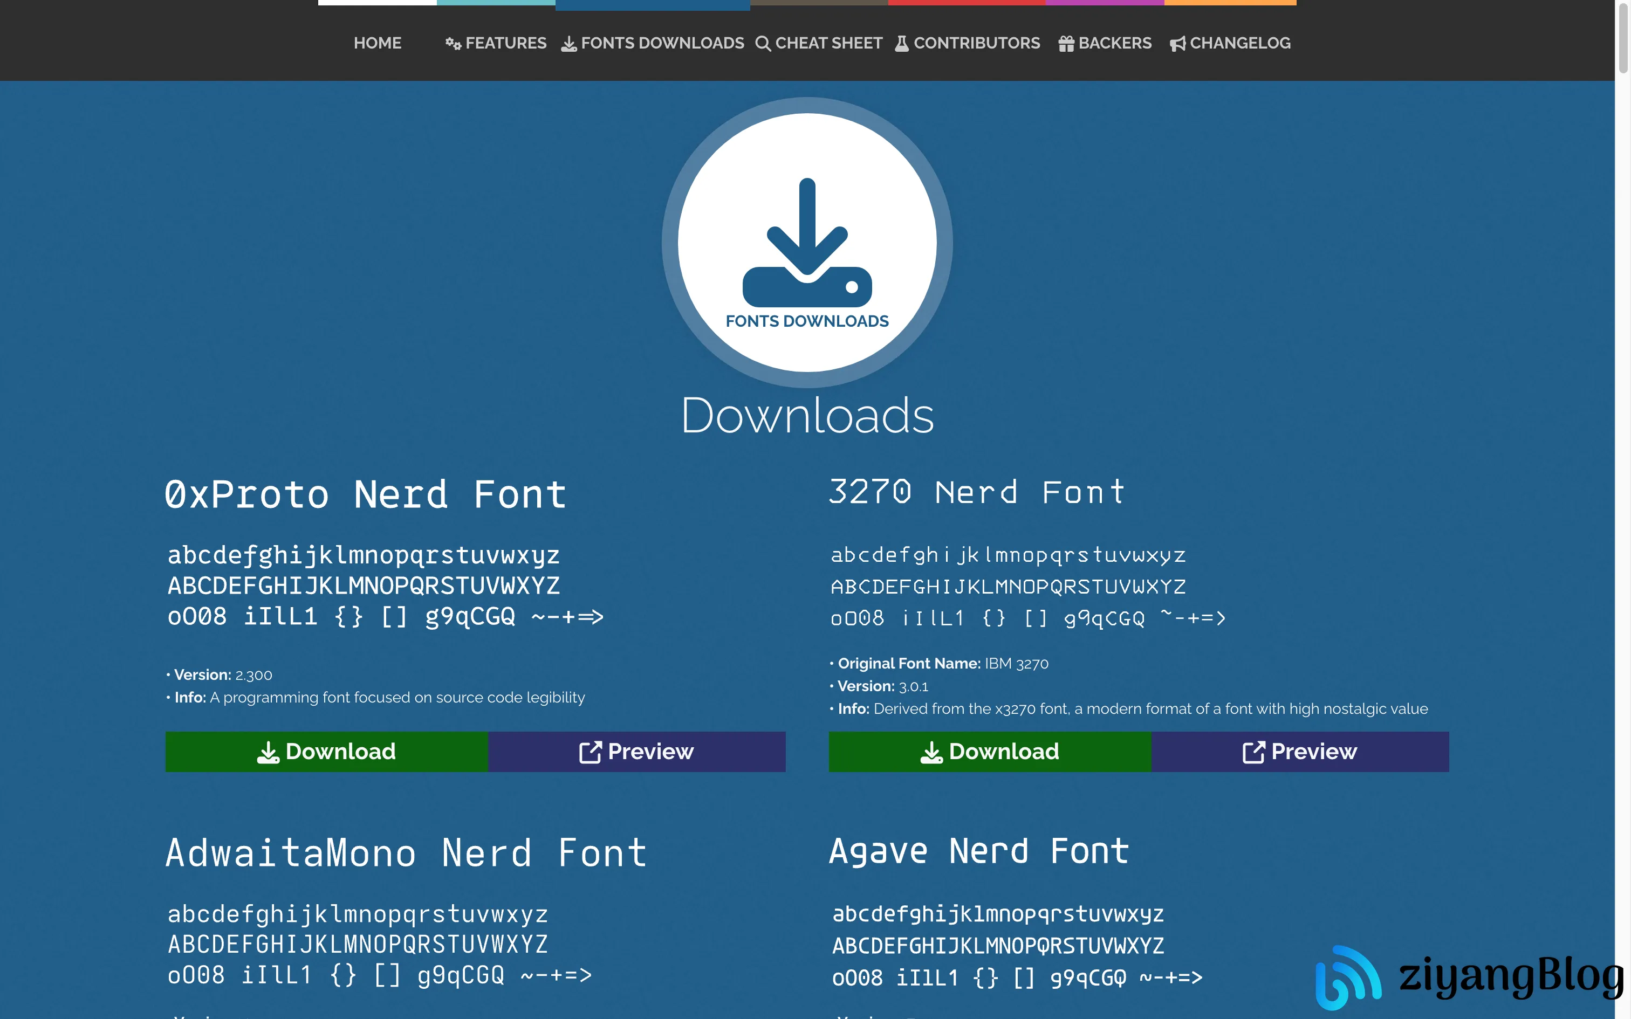This screenshot has width=1631, height=1019.
Task: Click the external-link icon on 0xProto Preview
Action: coord(590,752)
